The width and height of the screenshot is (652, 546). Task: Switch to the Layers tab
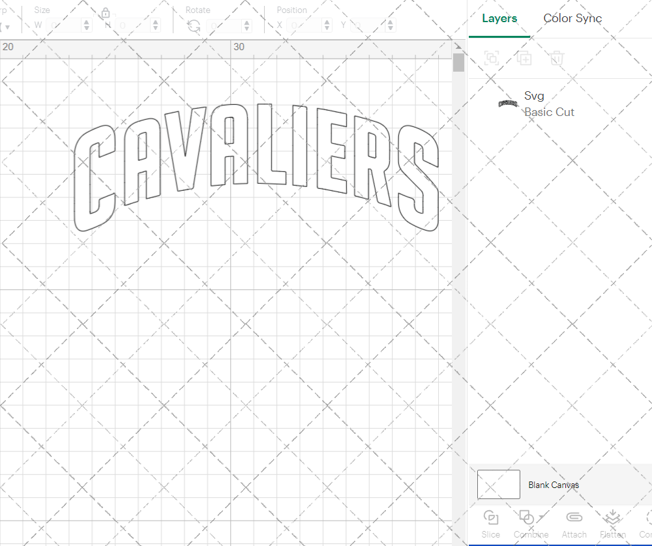point(499,18)
